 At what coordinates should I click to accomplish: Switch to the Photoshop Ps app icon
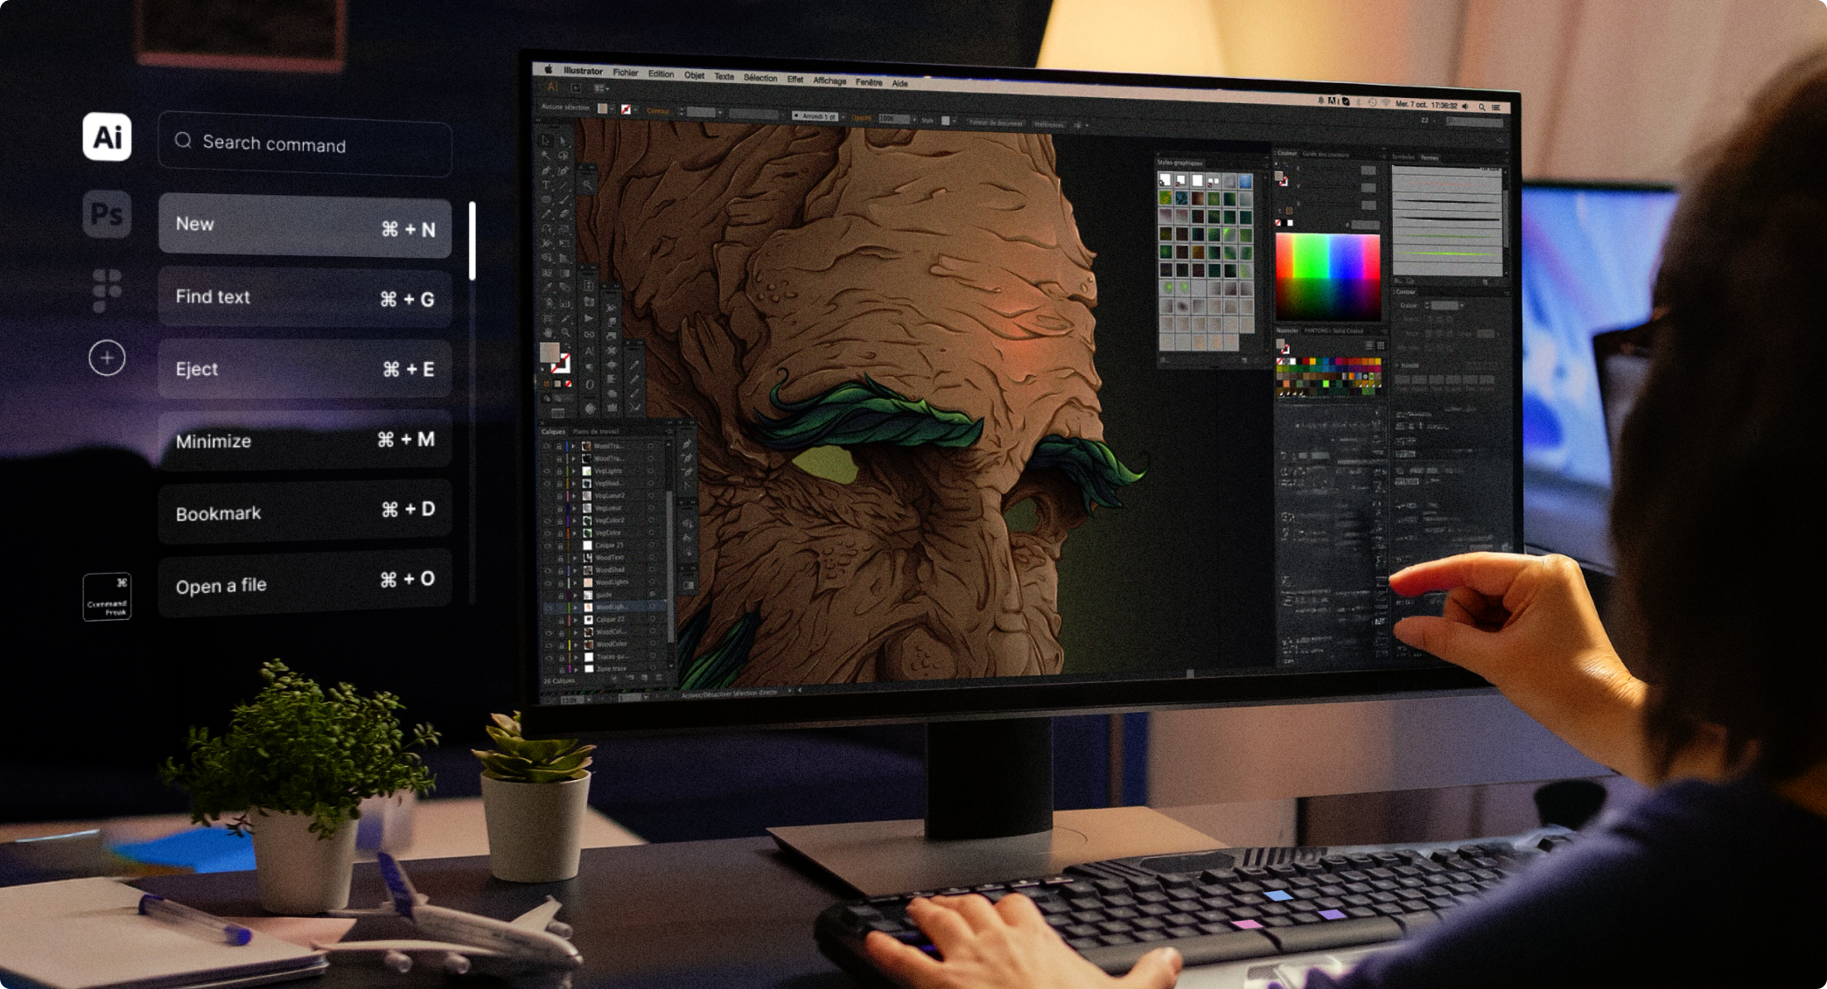coord(107,214)
